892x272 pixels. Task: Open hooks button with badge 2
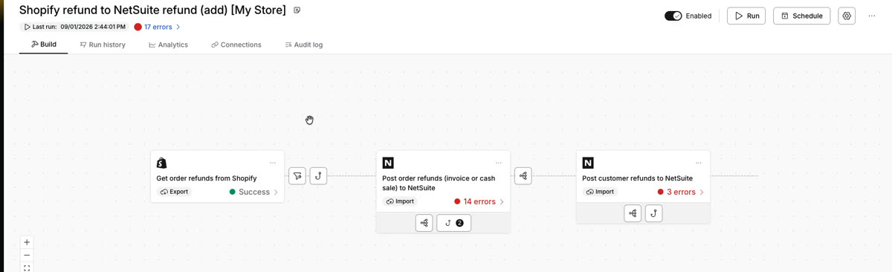pos(454,223)
